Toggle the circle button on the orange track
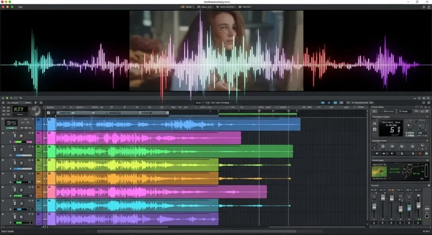This screenshot has height=235, width=432. (x=39, y=174)
